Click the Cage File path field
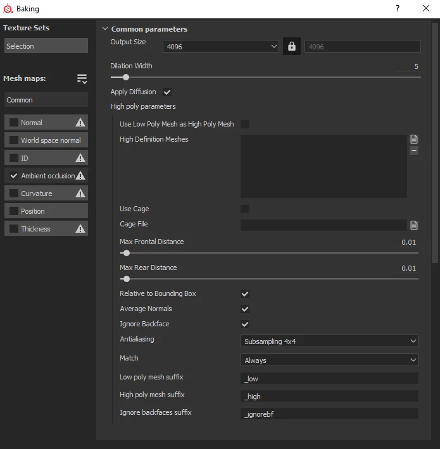 [324, 225]
